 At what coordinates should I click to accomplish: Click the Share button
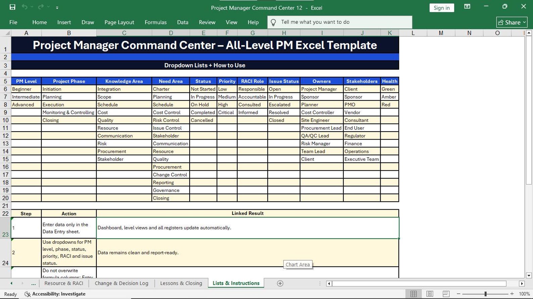point(512,22)
